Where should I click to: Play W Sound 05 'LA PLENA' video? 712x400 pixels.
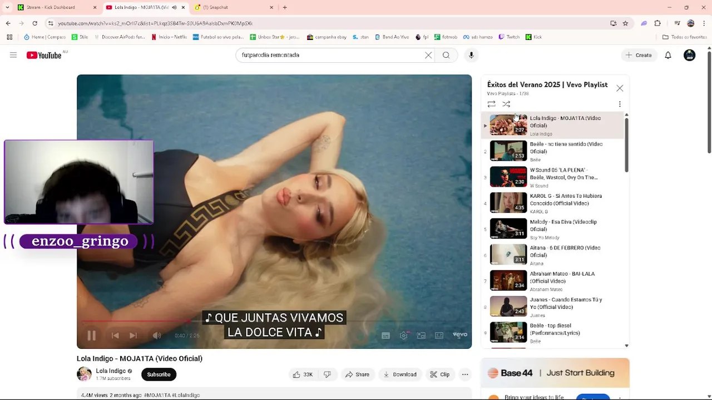[553, 177]
